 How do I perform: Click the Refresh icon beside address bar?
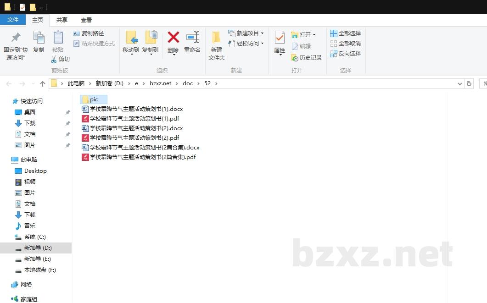coord(469,84)
